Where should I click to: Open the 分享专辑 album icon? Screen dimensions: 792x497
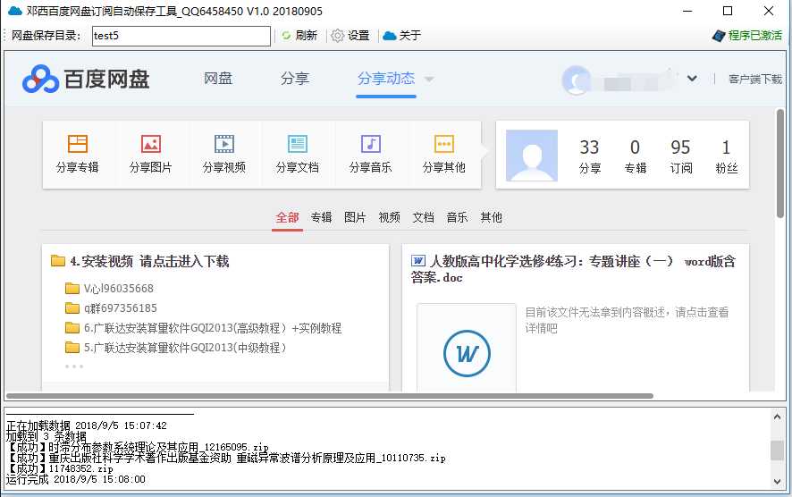pos(77,144)
